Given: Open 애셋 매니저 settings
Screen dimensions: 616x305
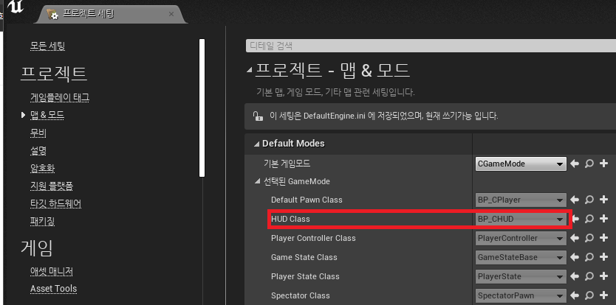Looking at the screenshot, I should click(52, 271).
